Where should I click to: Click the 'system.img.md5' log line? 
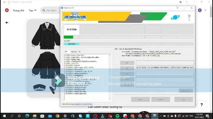click(x=76, y=94)
